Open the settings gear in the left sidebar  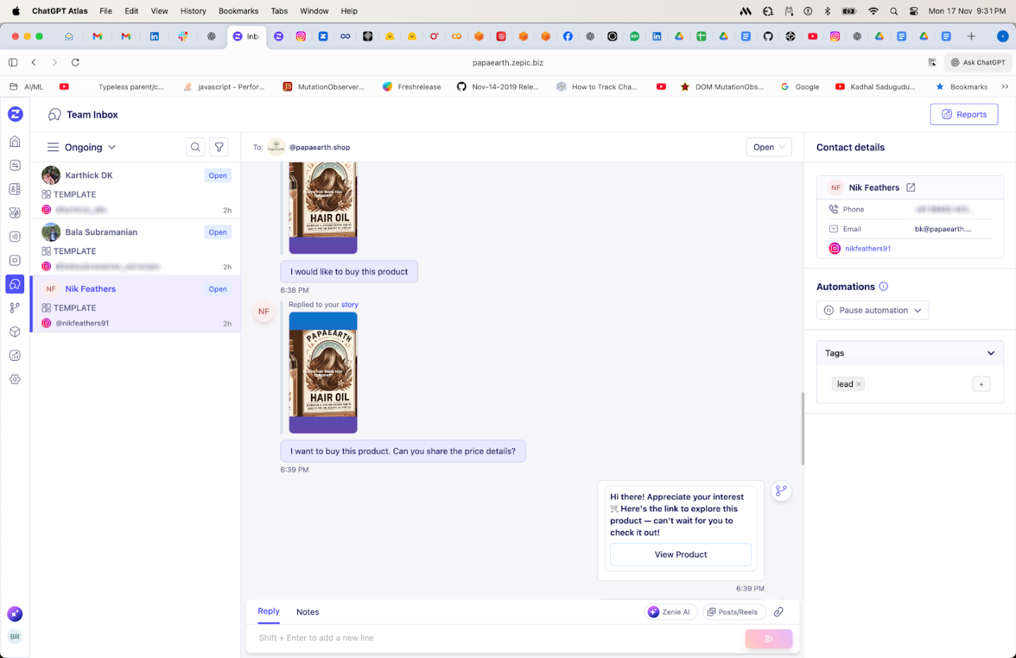coord(15,379)
